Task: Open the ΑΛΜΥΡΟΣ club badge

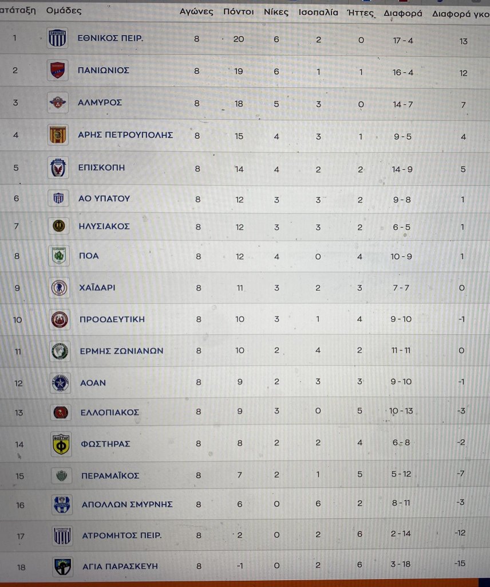Action: [58, 103]
